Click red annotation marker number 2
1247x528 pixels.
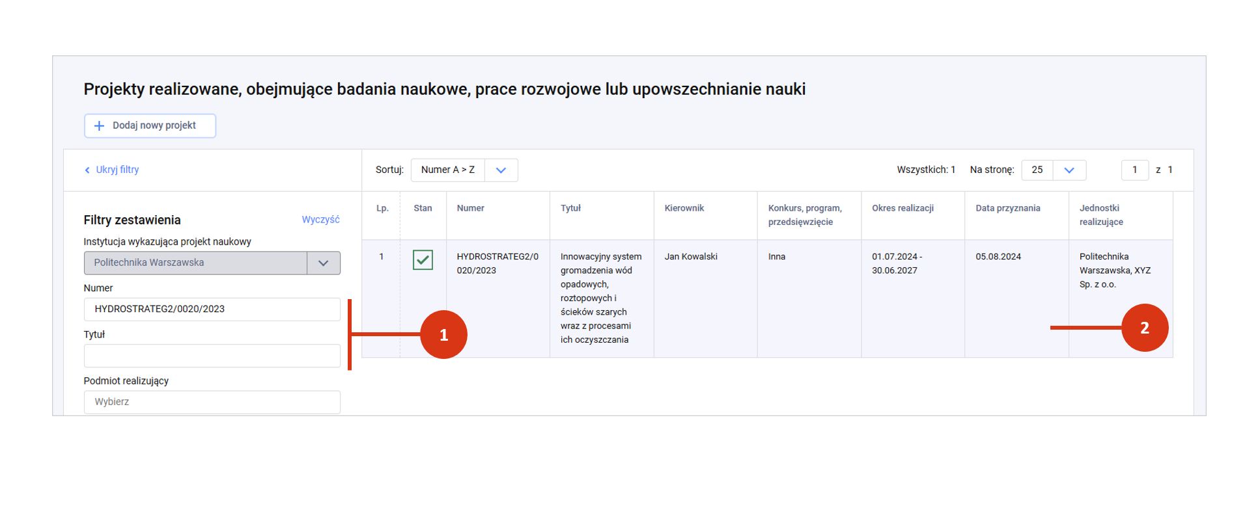[x=1144, y=328]
